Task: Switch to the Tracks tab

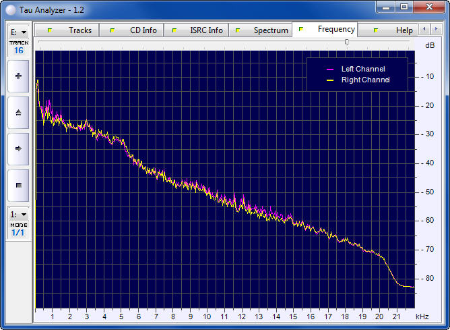Action: pos(72,30)
